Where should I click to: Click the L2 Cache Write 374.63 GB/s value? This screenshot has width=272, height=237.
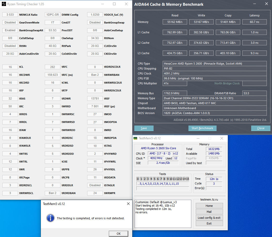click(201, 43)
